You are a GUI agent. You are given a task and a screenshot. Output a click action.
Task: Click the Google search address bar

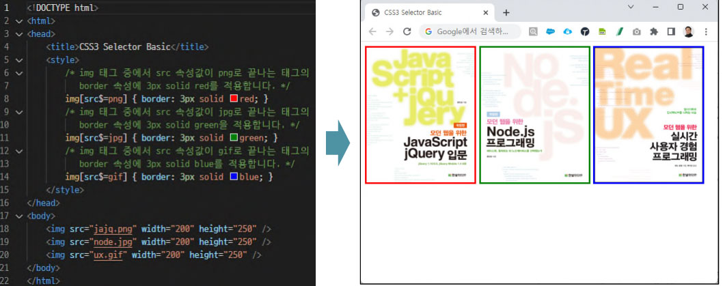[x=470, y=31]
